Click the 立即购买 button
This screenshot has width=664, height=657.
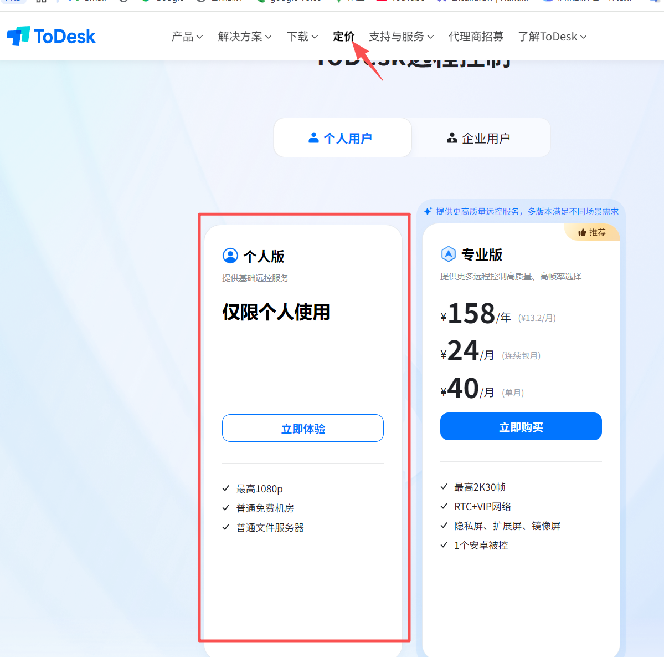[x=521, y=426]
